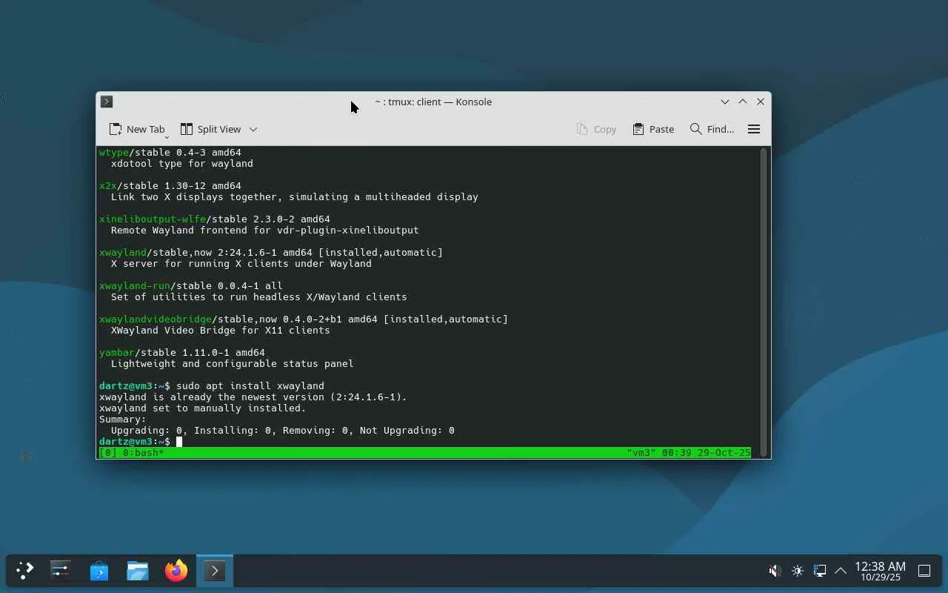Expand the New Tab profile dropdown arrow
This screenshot has width=948, height=593.
(x=167, y=136)
